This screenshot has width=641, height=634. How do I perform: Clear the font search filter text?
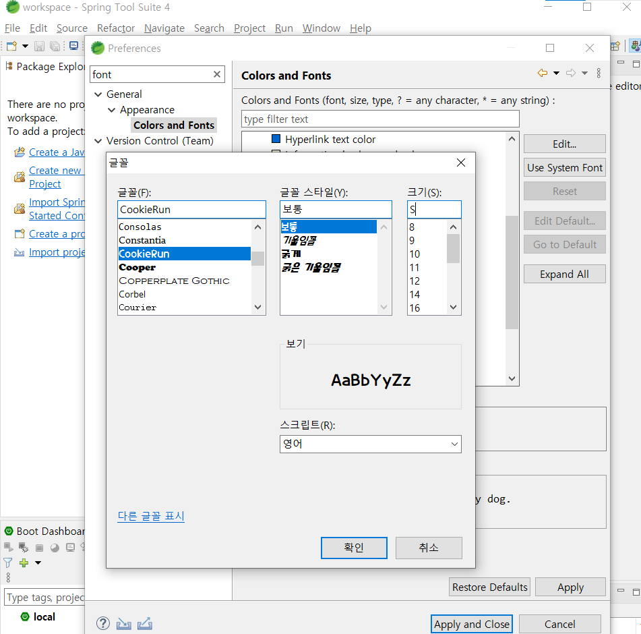217,74
